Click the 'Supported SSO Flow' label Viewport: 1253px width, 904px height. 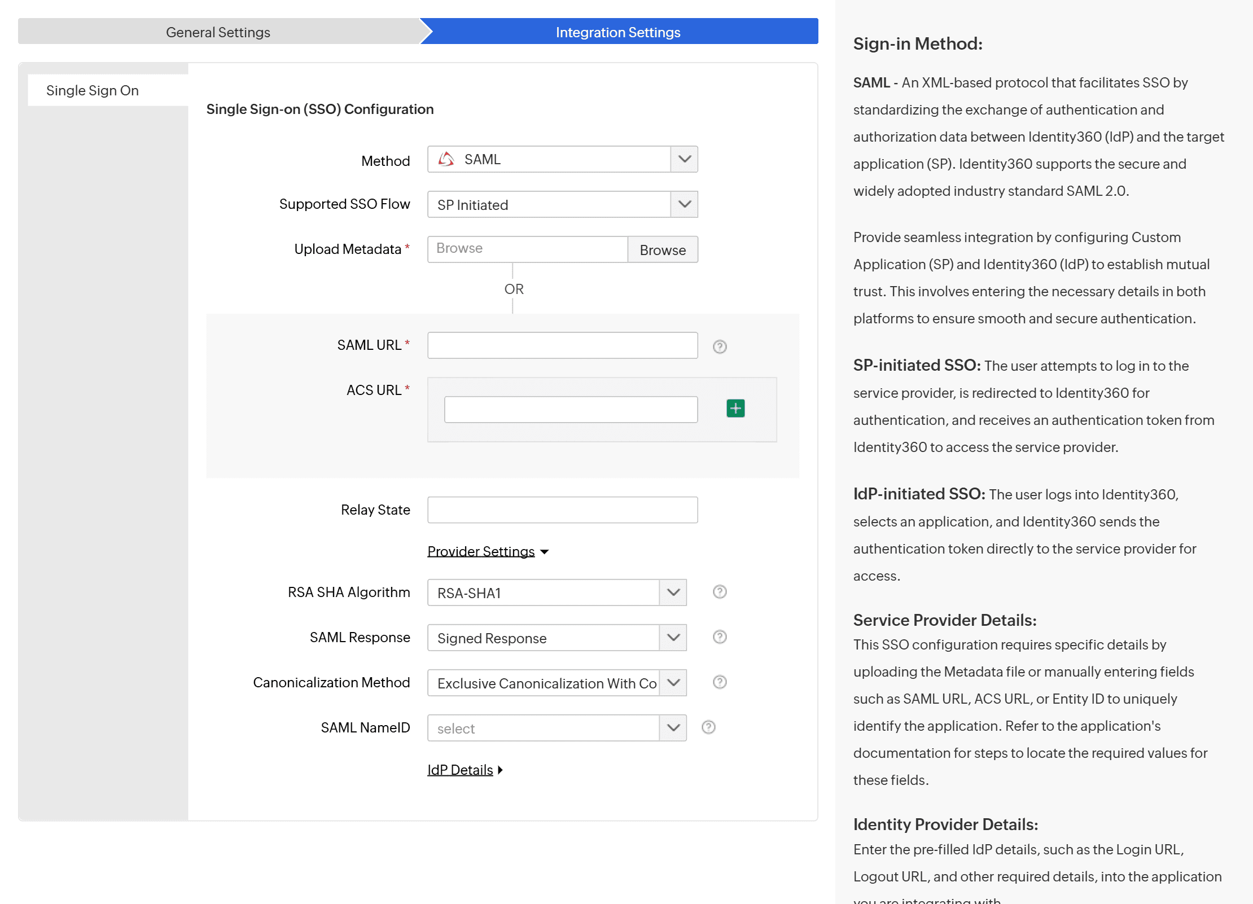point(344,204)
